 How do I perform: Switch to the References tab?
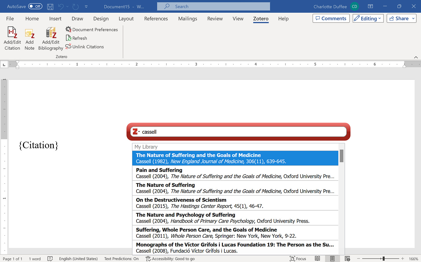click(x=156, y=18)
